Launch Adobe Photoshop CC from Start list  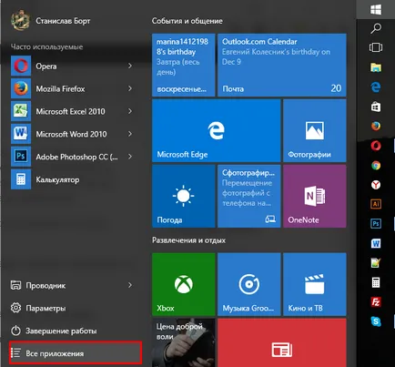click(72, 157)
